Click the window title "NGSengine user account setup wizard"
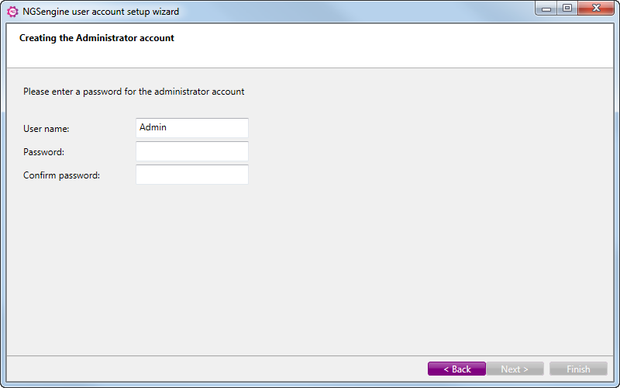The width and height of the screenshot is (620, 388). (x=101, y=12)
